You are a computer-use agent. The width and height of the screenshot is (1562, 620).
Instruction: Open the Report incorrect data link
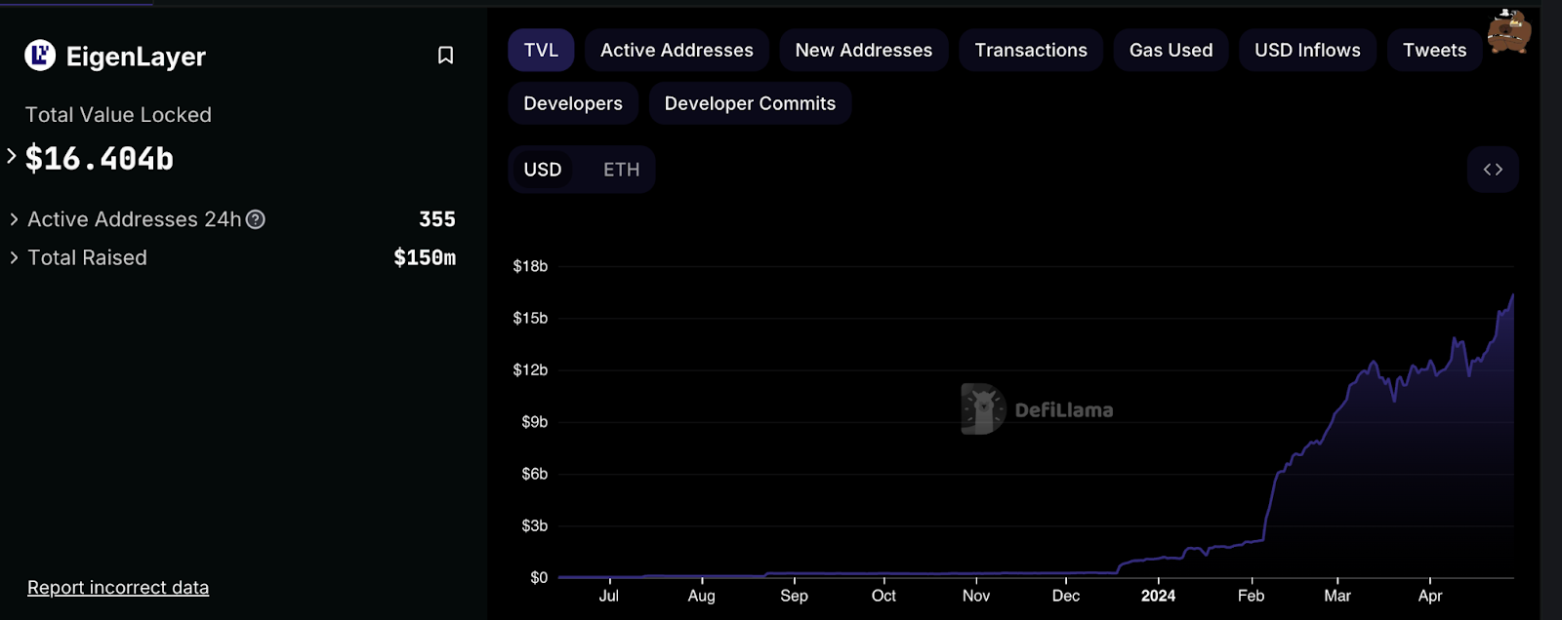118,588
